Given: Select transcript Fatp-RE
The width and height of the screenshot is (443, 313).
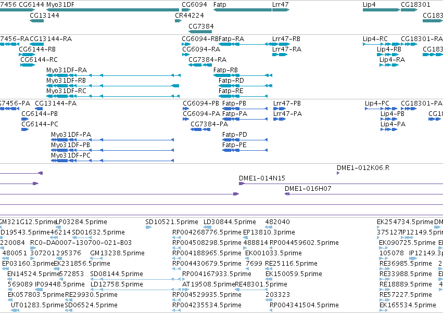Looking at the screenshot, I should pyautogui.click(x=243, y=96).
